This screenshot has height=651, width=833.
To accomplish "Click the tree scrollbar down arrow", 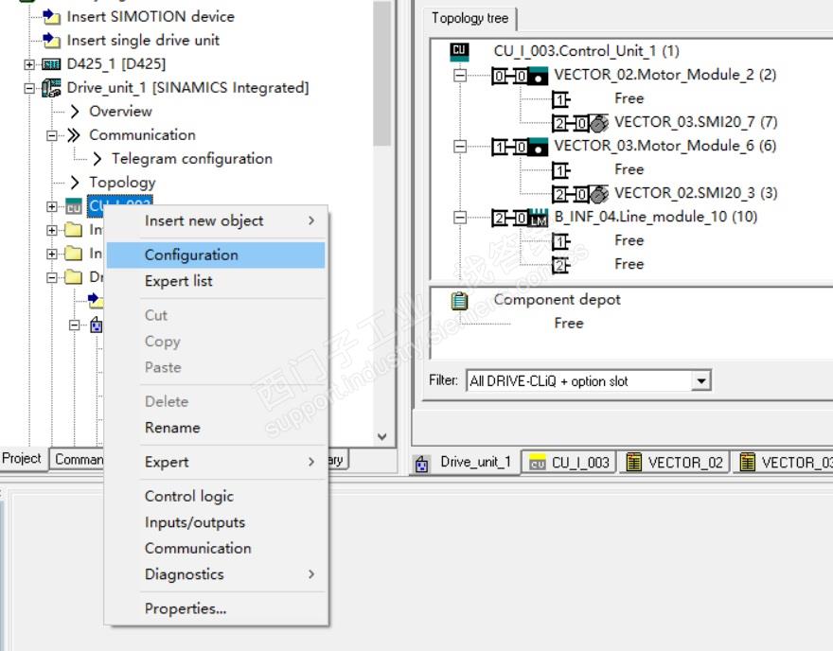I will click(382, 437).
